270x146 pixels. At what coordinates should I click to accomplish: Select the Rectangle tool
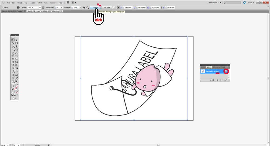click(x=16, y=50)
